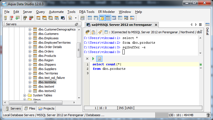Open the ER Modeler menu

click(x=106, y=12)
